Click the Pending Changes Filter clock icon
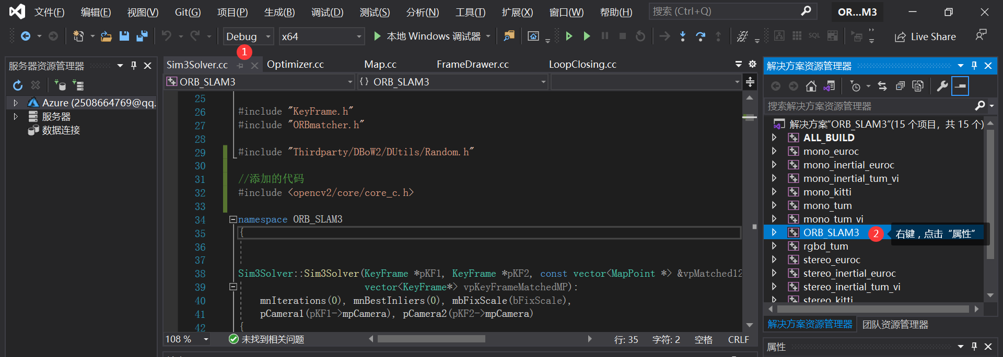 point(855,86)
